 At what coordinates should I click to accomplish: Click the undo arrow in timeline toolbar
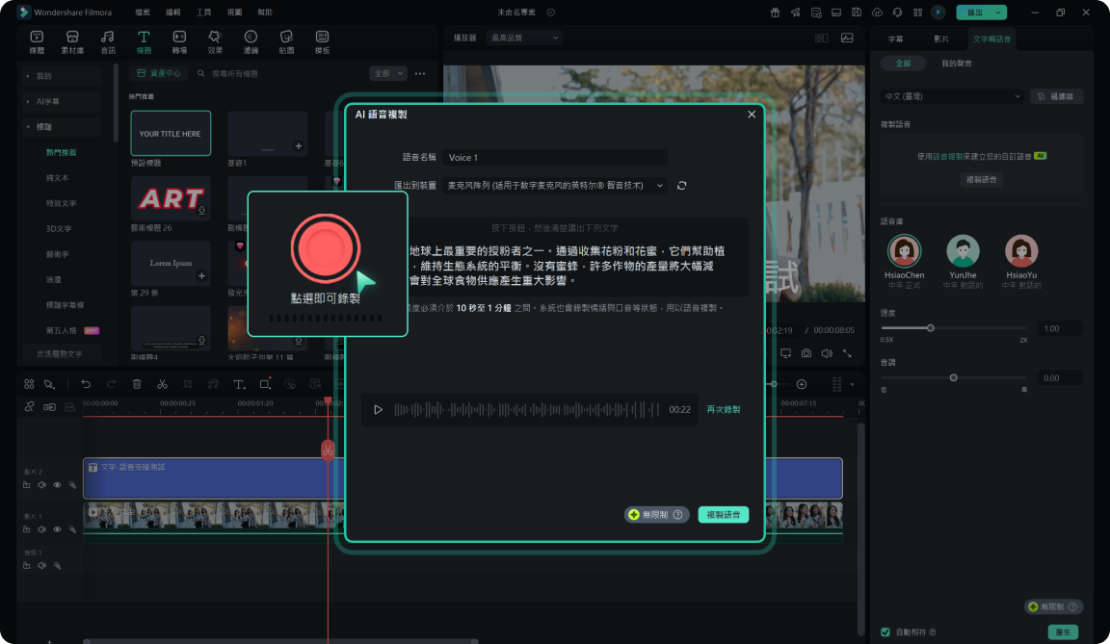(86, 384)
